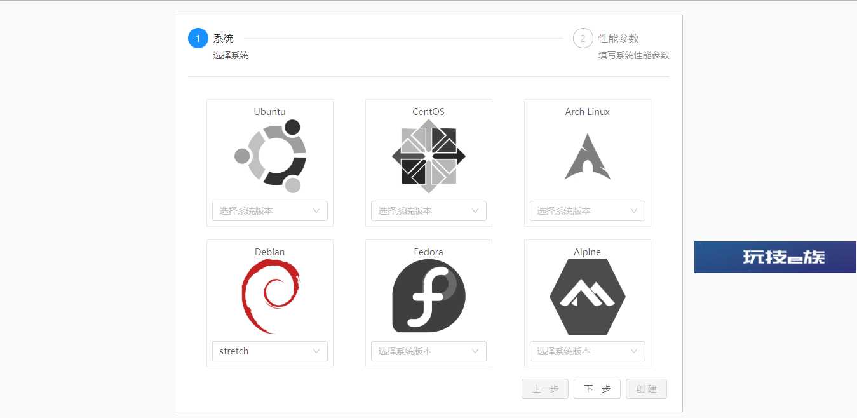Click the 选择系统 step description
The height and width of the screenshot is (418, 857).
(x=231, y=56)
